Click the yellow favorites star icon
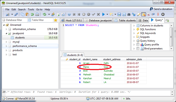Screen dimensions: 176x102 (x=56, y=20)
